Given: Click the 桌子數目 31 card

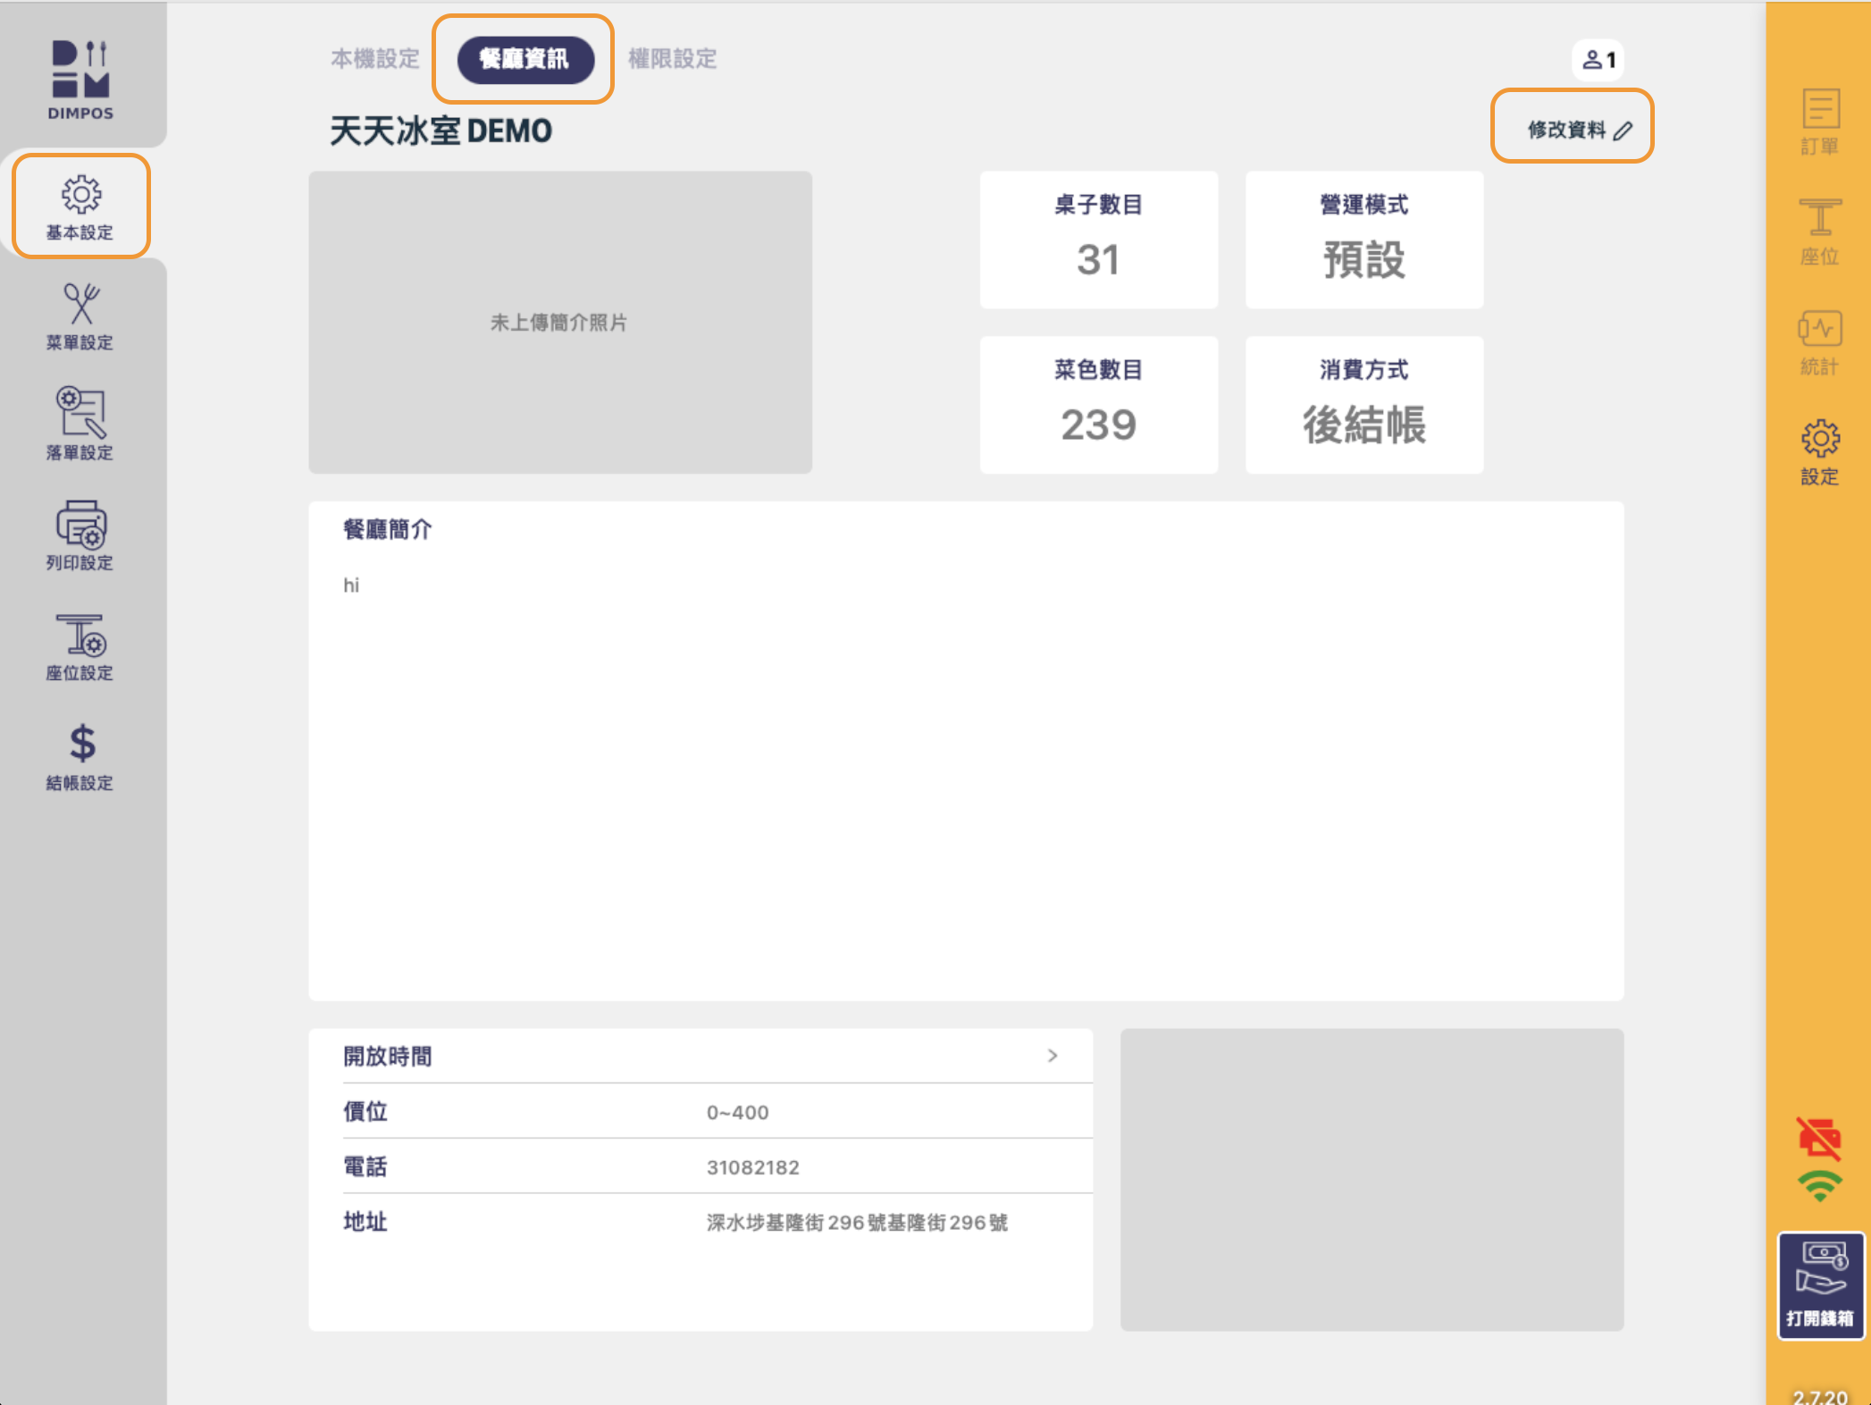Looking at the screenshot, I should 1098,240.
